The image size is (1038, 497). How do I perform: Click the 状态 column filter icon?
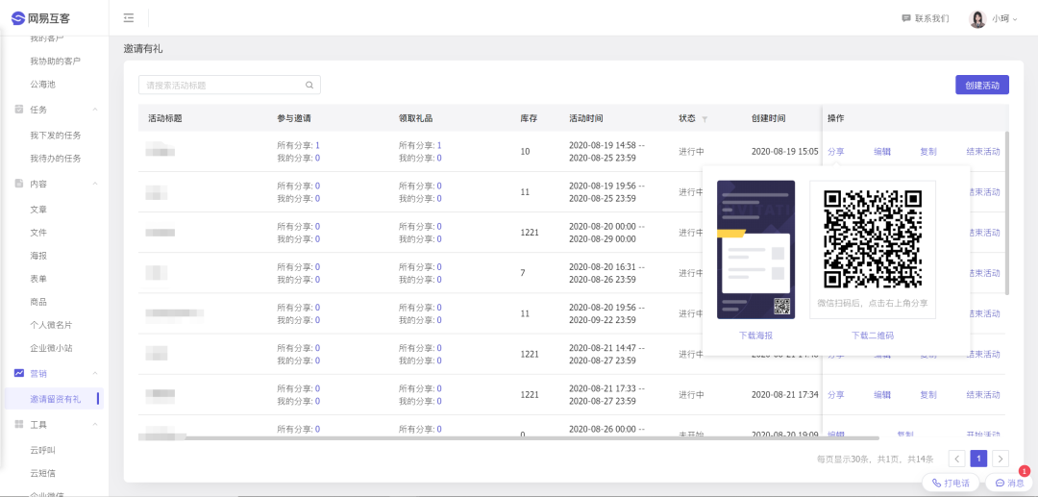(x=704, y=119)
